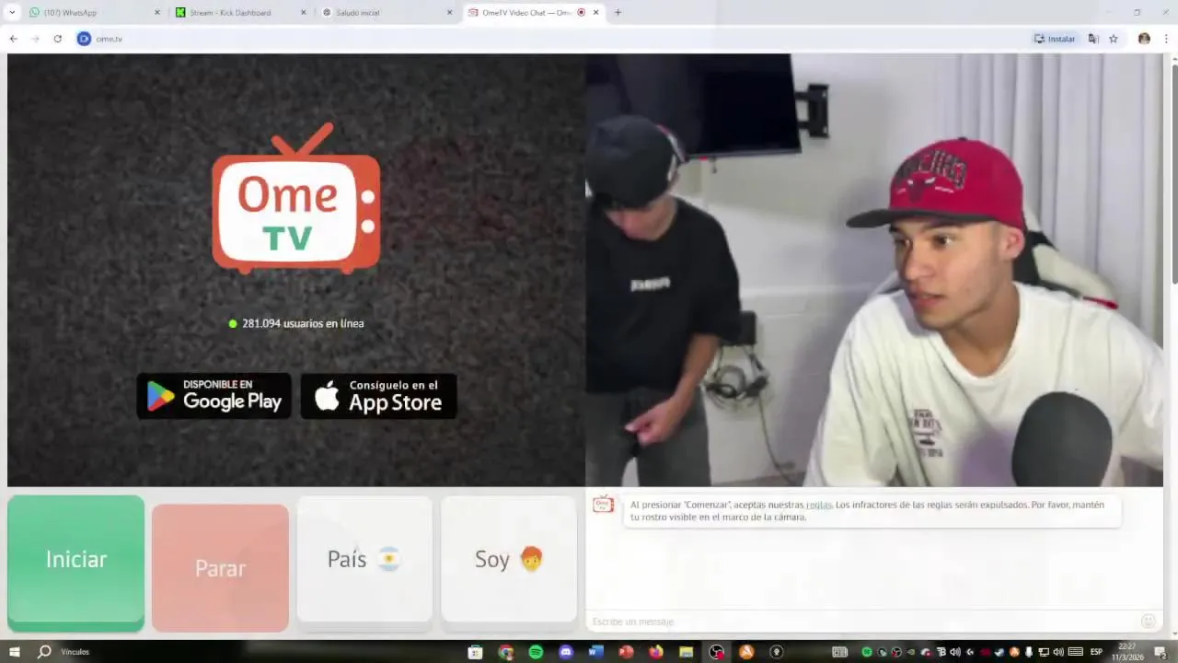Open the App Store download badge

point(378,396)
